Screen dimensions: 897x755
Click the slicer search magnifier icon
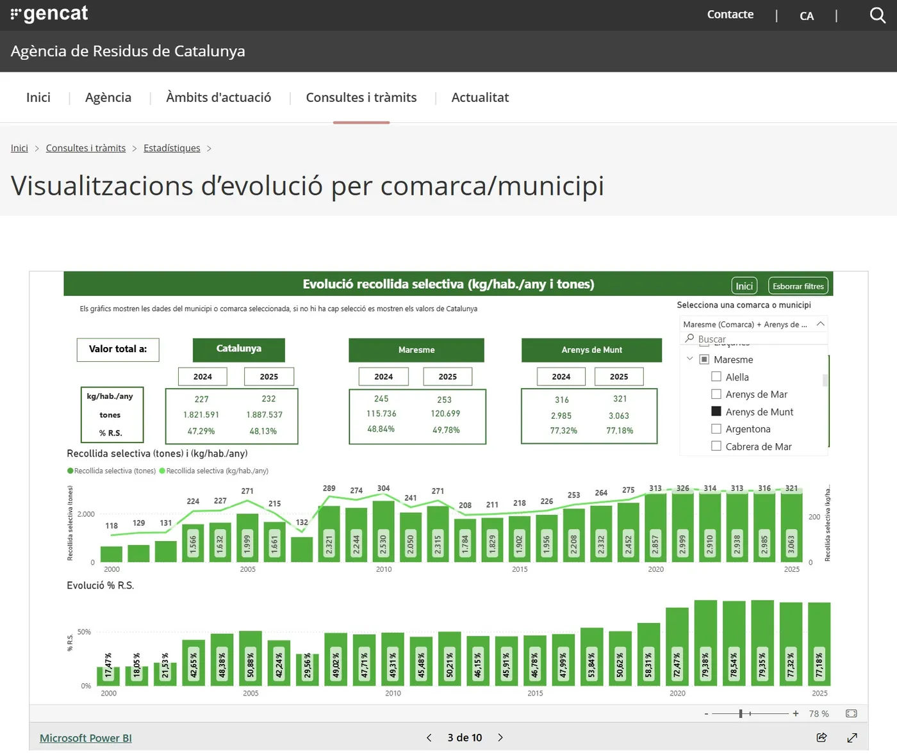tap(689, 338)
